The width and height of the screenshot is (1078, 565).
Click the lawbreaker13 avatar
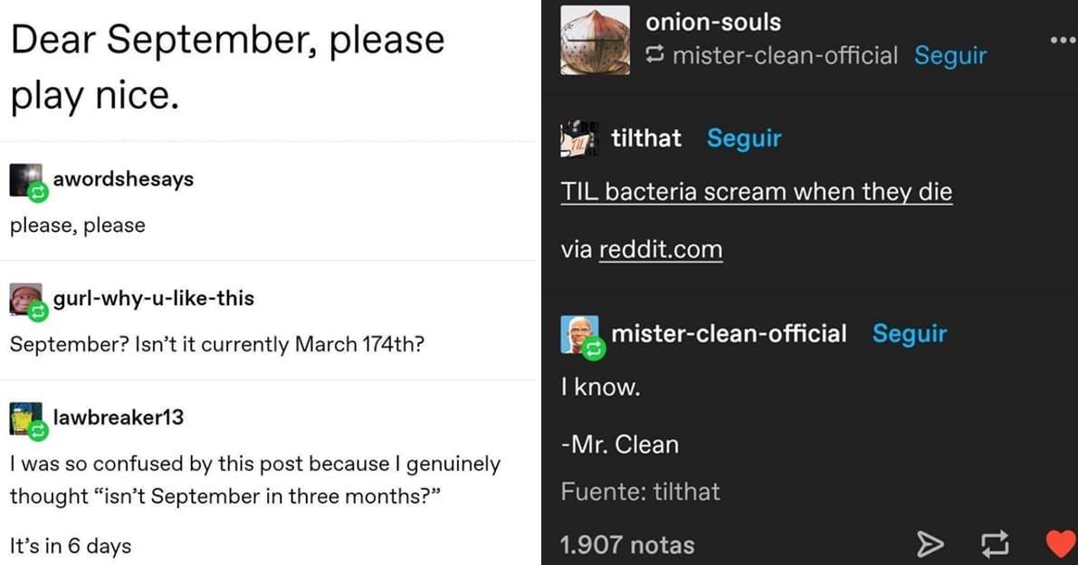(26, 419)
